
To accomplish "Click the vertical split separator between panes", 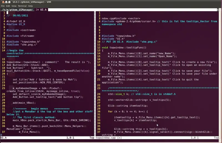I will pos(95,74).
